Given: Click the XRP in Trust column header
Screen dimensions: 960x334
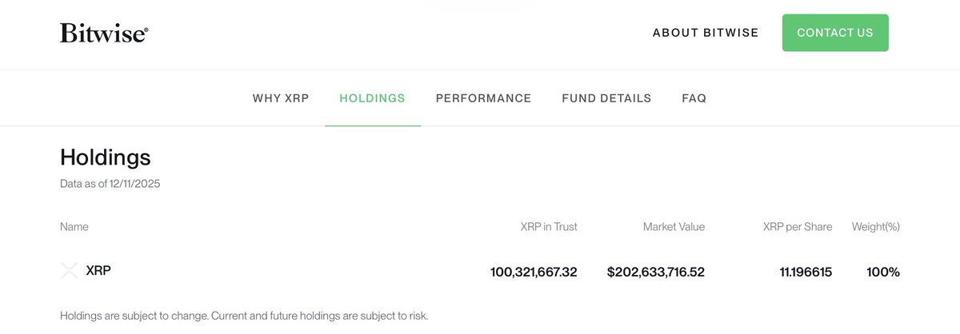Looking at the screenshot, I should (x=549, y=227).
